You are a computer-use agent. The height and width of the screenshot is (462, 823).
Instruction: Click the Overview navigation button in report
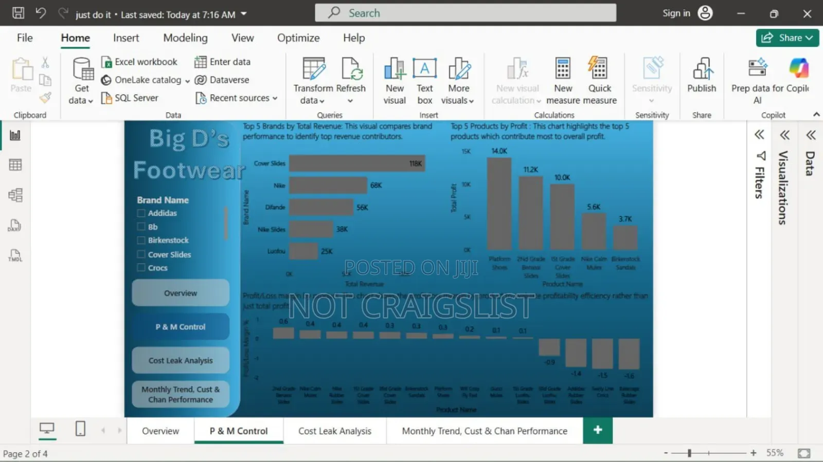[x=181, y=293]
